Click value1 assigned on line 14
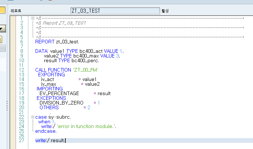253x149 pixels. point(89,80)
